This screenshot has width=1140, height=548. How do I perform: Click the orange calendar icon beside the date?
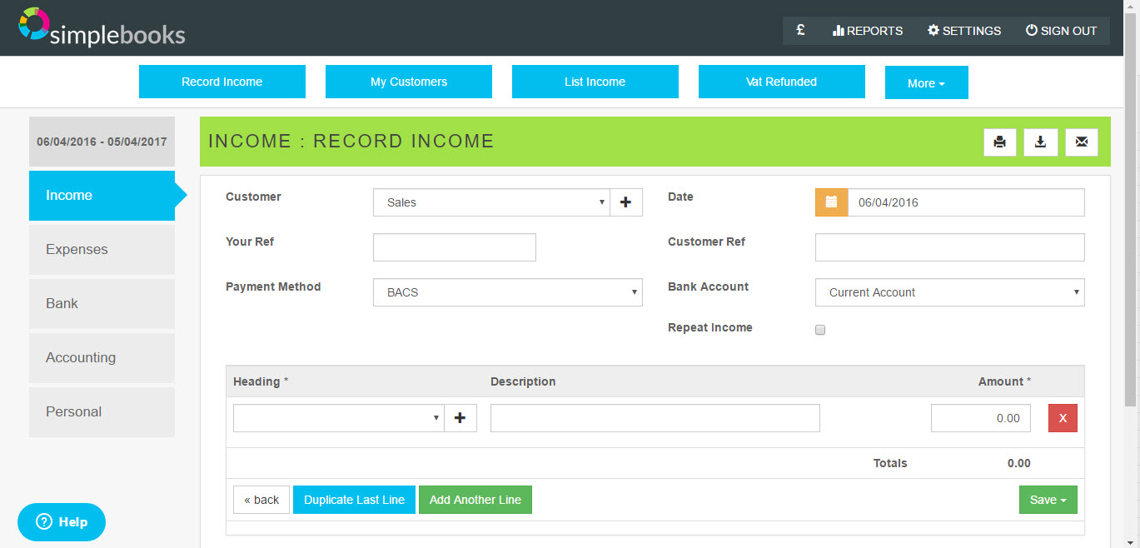830,202
